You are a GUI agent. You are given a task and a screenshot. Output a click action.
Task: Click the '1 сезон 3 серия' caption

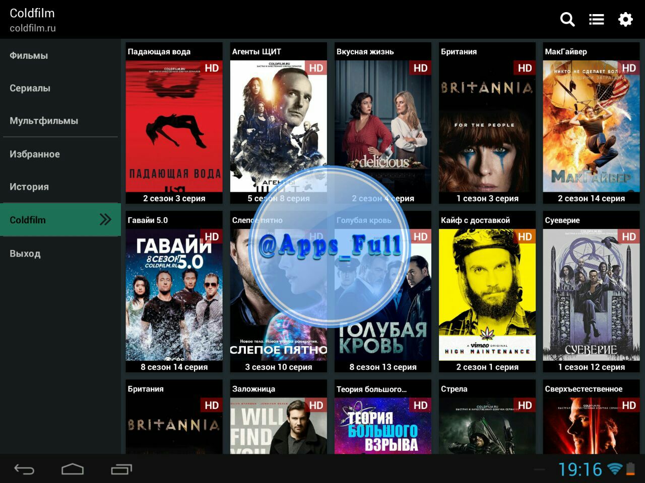(x=487, y=198)
